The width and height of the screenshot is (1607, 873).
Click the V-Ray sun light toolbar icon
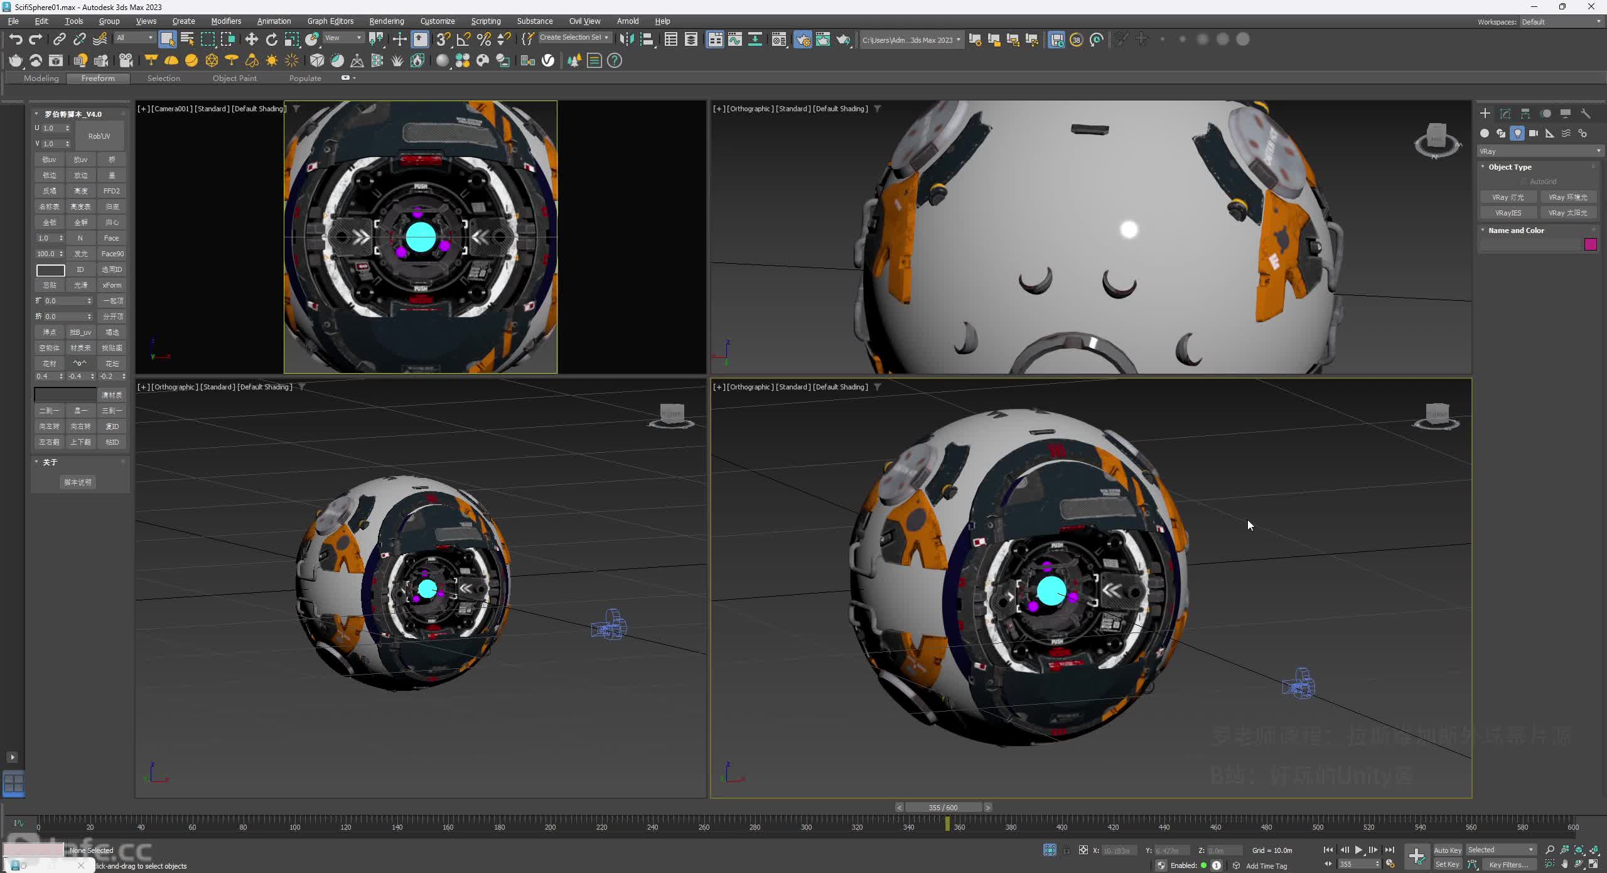coord(272,61)
